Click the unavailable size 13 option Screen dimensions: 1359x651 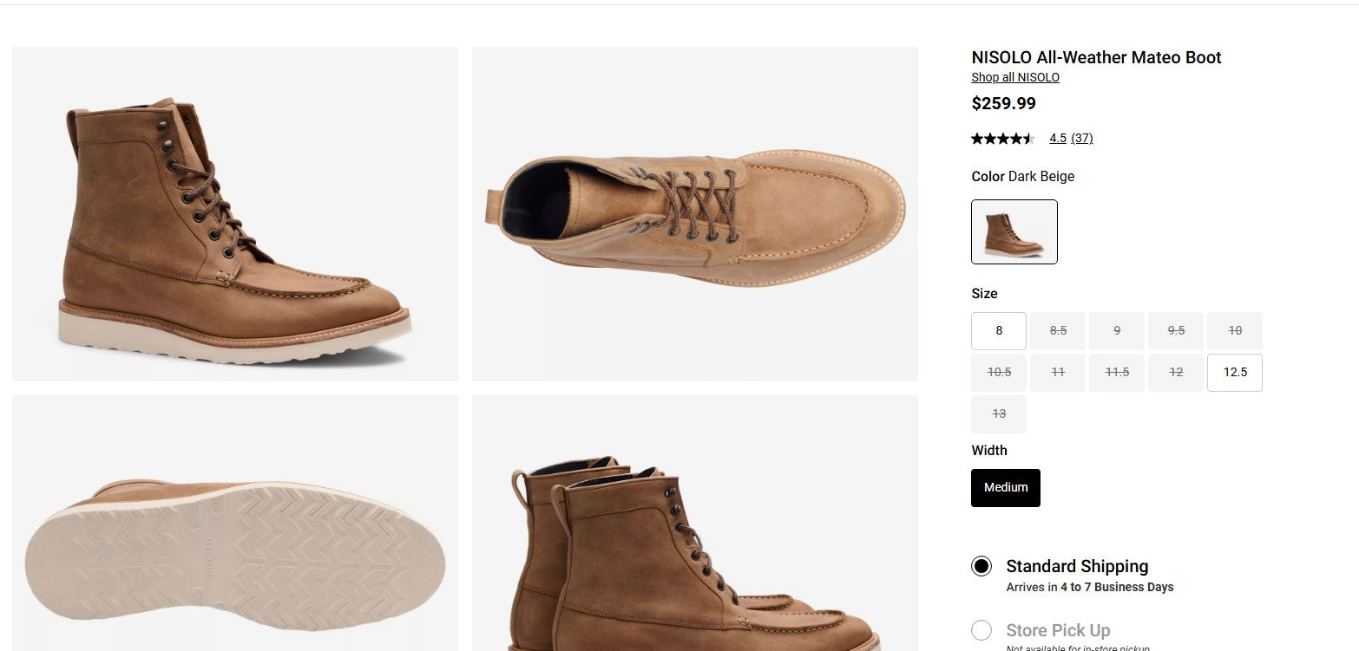click(999, 413)
